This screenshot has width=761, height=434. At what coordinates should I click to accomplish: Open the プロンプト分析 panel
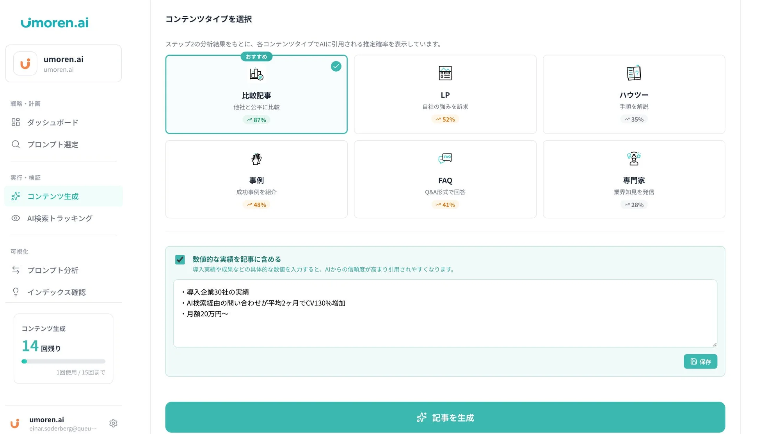coord(53,270)
